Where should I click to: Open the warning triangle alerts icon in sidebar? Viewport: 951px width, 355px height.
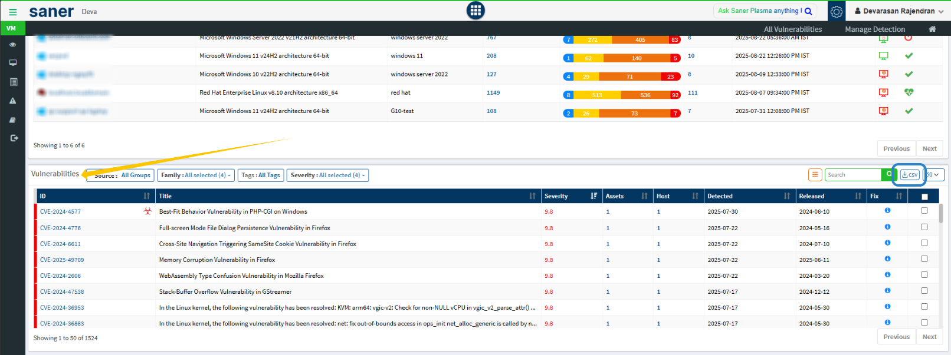pyautogui.click(x=13, y=101)
